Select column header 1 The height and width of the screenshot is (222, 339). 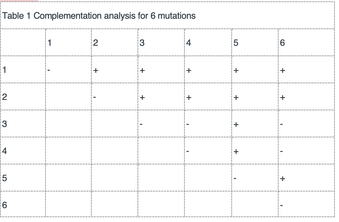(50, 43)
